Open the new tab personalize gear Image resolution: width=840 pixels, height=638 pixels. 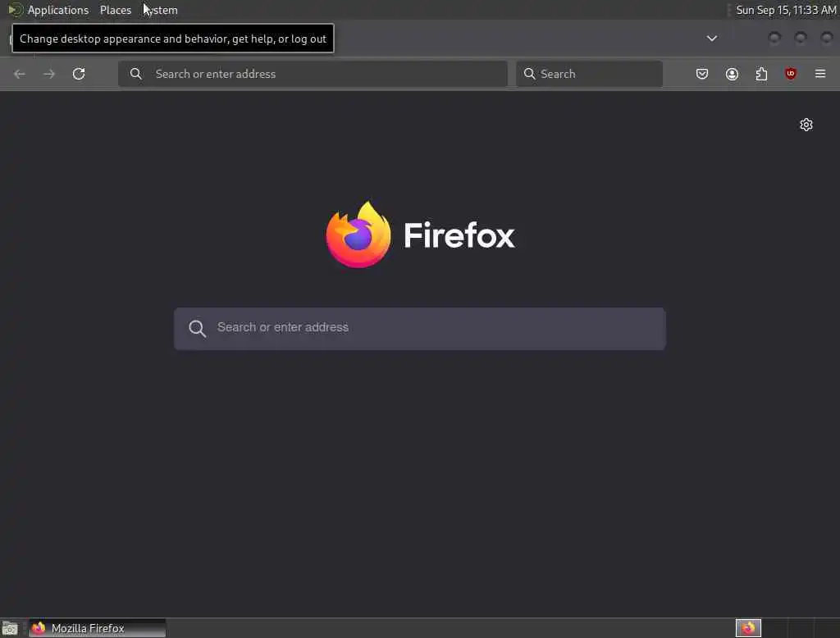click(806, 125)
